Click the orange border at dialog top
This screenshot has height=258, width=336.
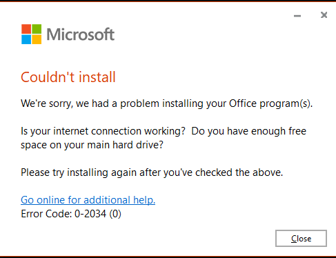(x=168, y=1)
